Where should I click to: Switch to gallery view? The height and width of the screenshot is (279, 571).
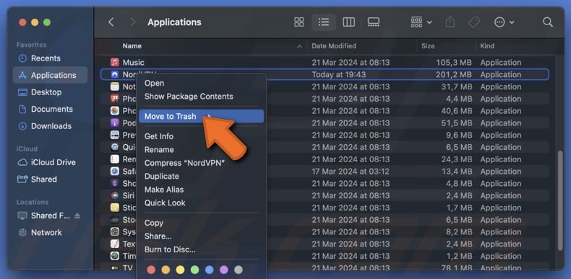point(373,22)
